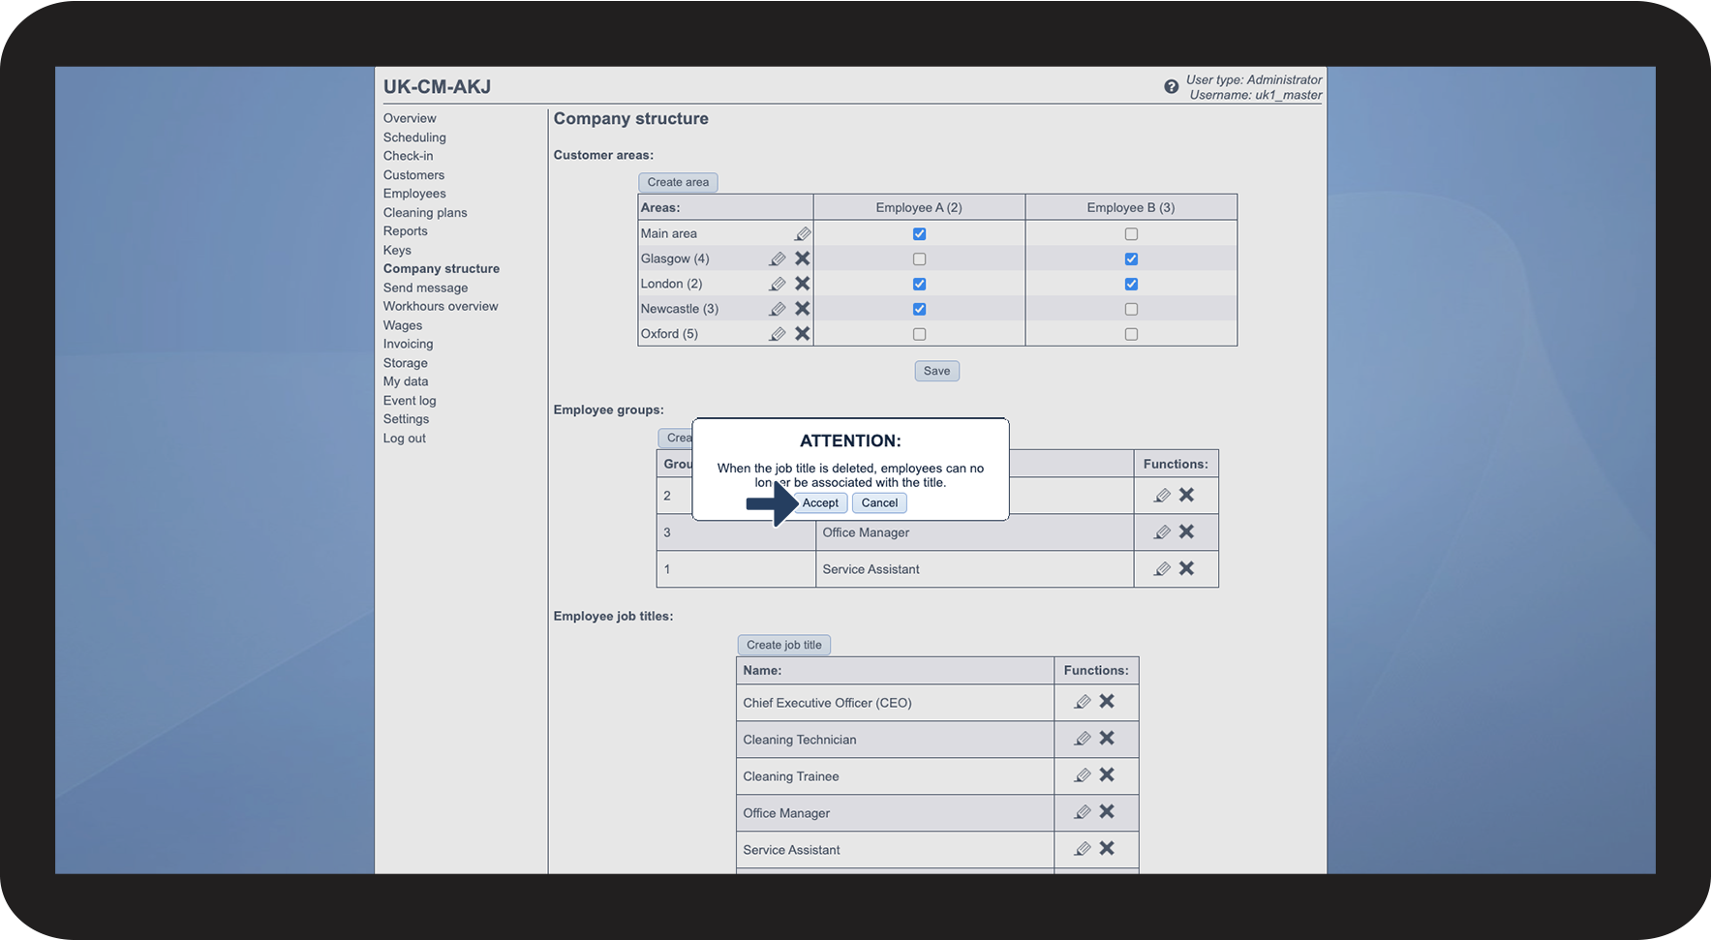Open the Reports page

pos(405,231)
